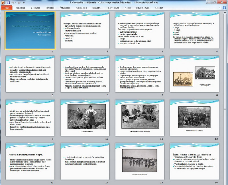228x185 pixels.
Task: Open the Fájl tab
Action: pos(6,8)
